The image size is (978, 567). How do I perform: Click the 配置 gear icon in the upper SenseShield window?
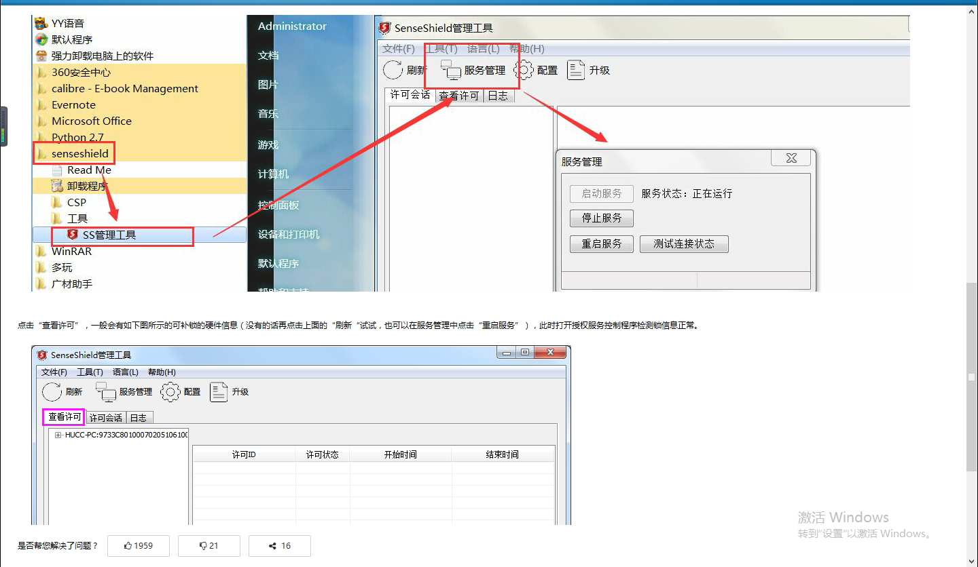pos(524,70)
